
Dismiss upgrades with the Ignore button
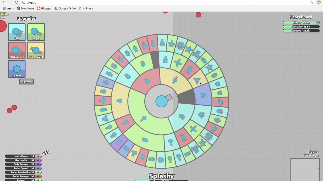pos(26,81)
